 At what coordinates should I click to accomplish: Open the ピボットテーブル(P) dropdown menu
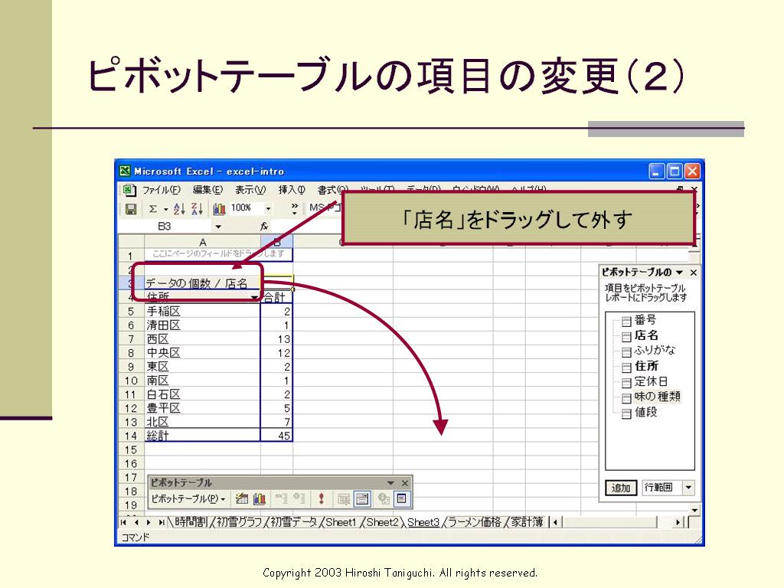[x=188, y=498]
